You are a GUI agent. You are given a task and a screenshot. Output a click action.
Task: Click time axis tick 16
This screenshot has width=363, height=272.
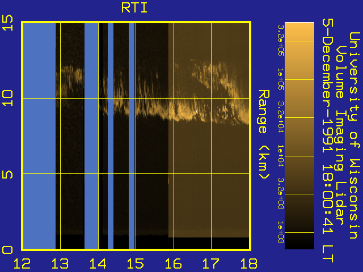pyautogui.click(x=174, y=263)
